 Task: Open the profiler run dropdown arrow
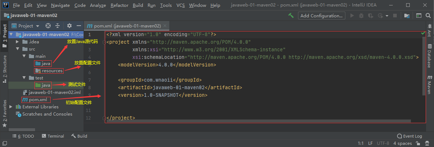tap(387, 16)
